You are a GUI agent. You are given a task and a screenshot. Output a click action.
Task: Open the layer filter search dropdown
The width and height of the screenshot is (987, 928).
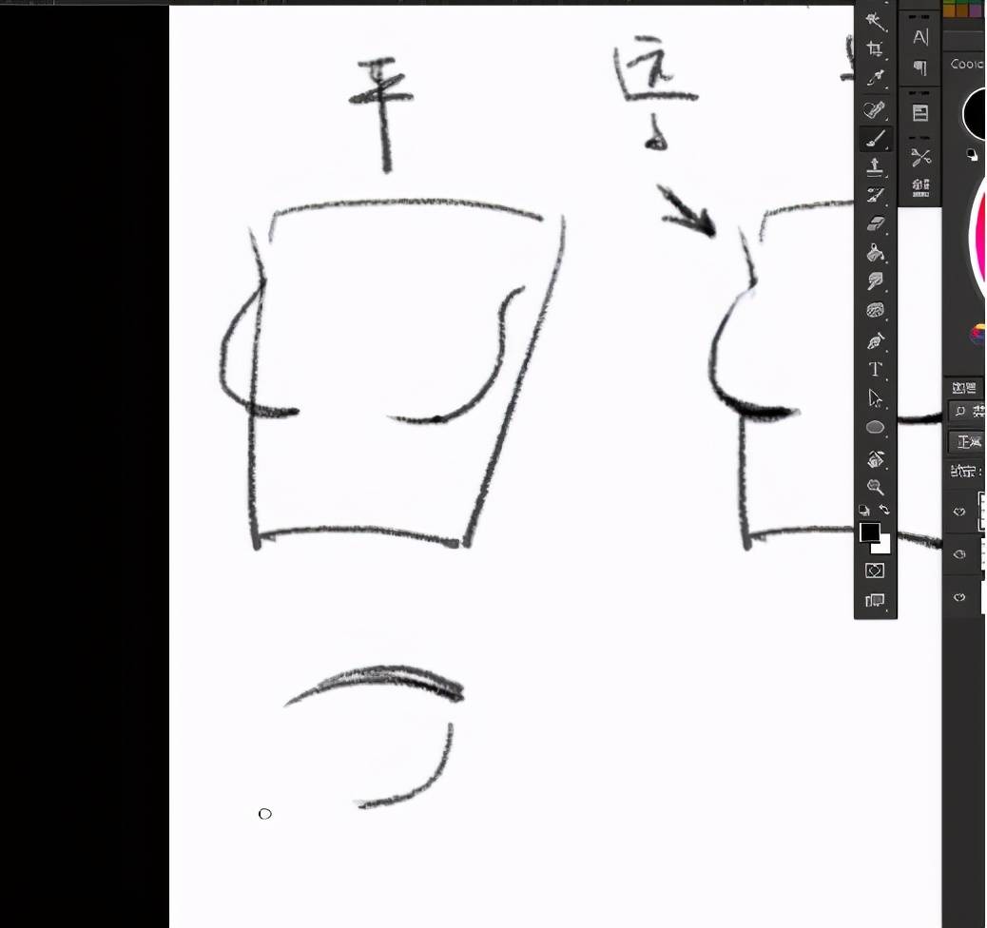click(x=967, y=412)
